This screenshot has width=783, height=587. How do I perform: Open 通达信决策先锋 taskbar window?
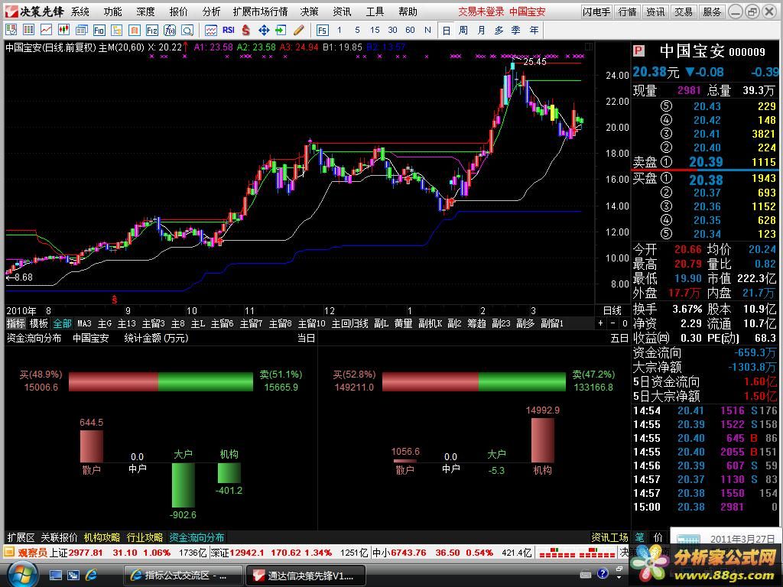pyautogui.click(x=306, y=576)
